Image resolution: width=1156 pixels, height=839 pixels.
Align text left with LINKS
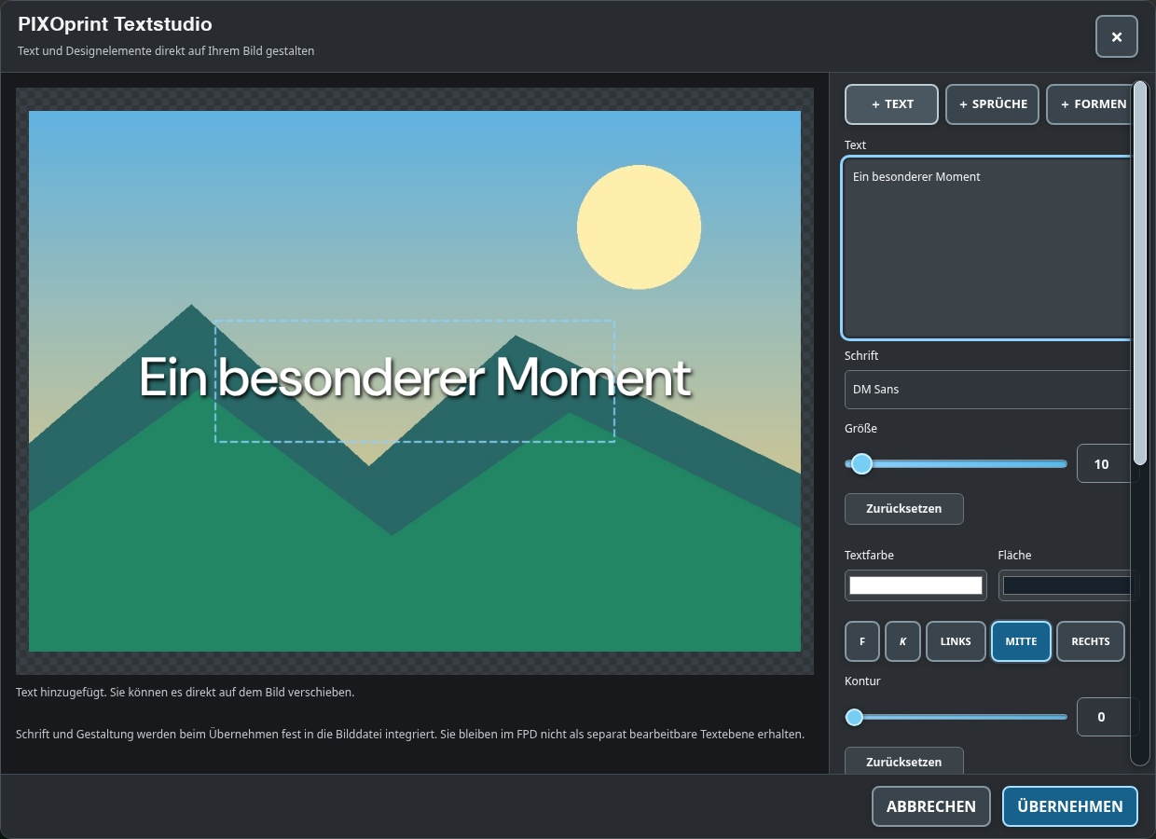[x=956, y=641]
